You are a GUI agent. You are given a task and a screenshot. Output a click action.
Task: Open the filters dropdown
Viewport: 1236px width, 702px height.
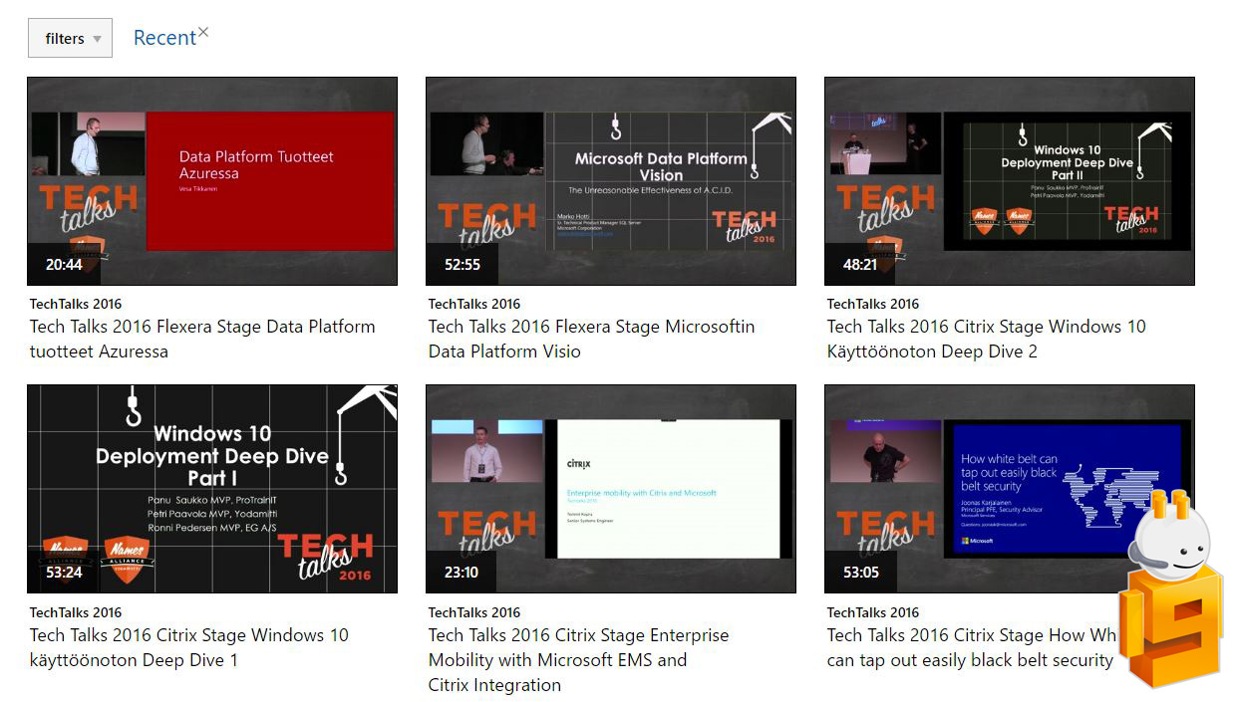(x=70, y=38)
